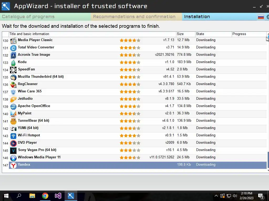This screenshot has height=201, width=269.
Task: Open the notifications action center
Action: [261, 196]
